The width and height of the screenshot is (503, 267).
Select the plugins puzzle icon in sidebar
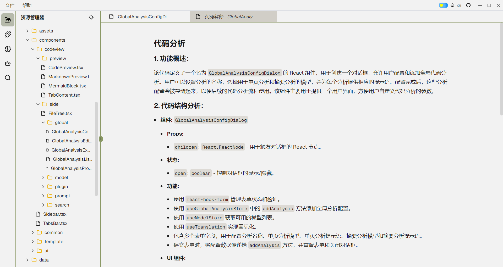[8, 34]
